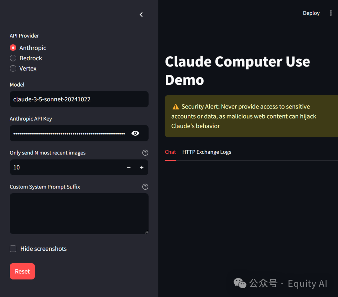Click into the Anthropic API Key field
The width and height of the screenshot is (338, 297).
(x=69, y=133)
